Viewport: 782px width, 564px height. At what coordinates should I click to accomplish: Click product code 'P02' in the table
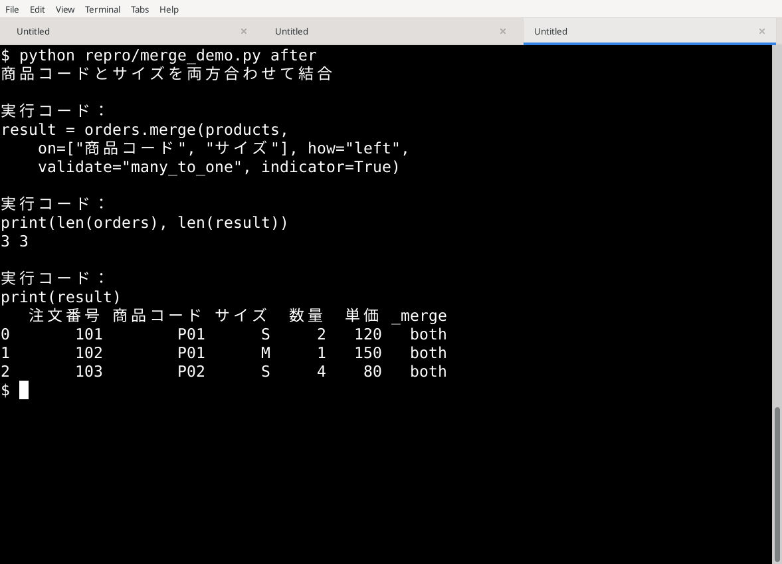(191, 371)
